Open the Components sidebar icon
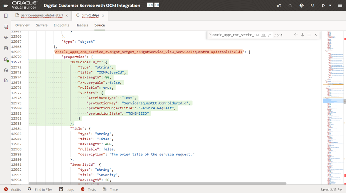This screenshot has width=346, height=193. click(x=6, y=70)
